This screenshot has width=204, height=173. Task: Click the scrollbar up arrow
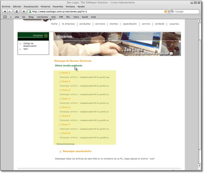(200, 21)
